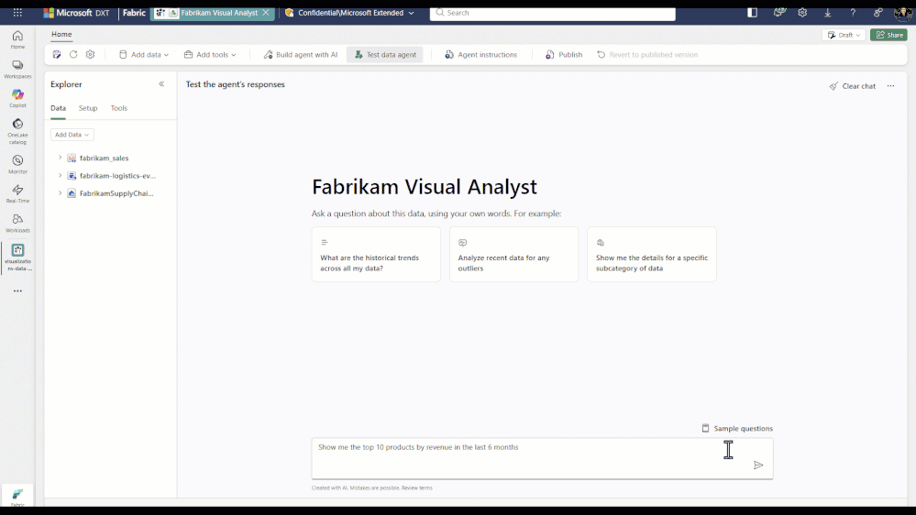Open Workloads in left sidebar
Screen dimensions: 916x515
pos(17,223)
